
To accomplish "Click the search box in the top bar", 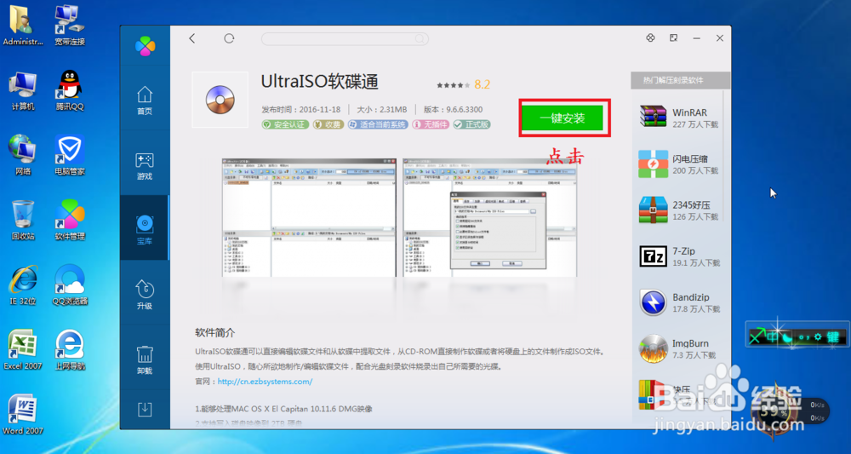I will coord(345,38).
